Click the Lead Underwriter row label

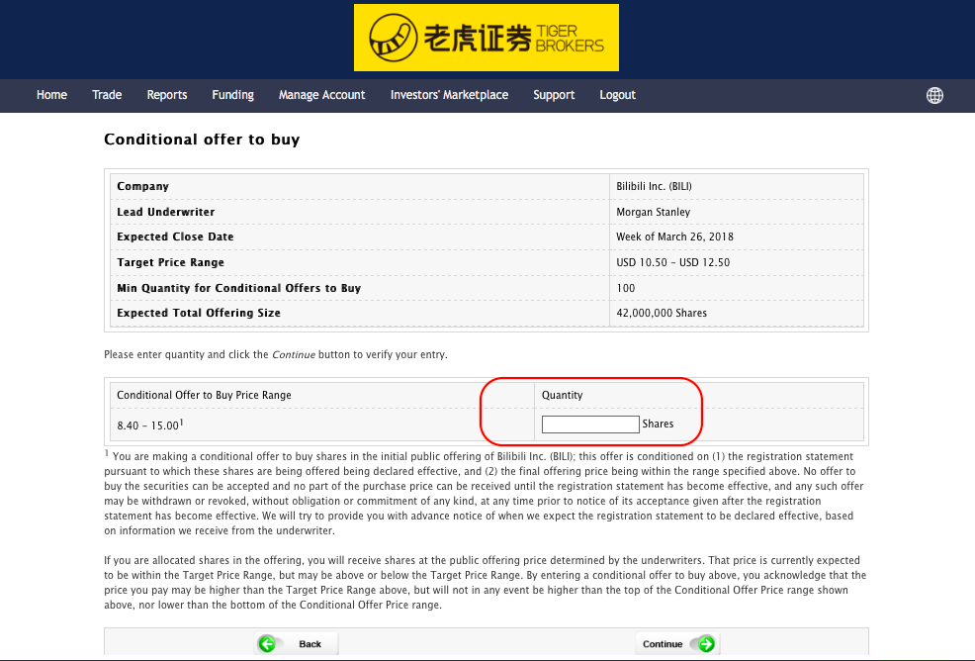point(165,212)
